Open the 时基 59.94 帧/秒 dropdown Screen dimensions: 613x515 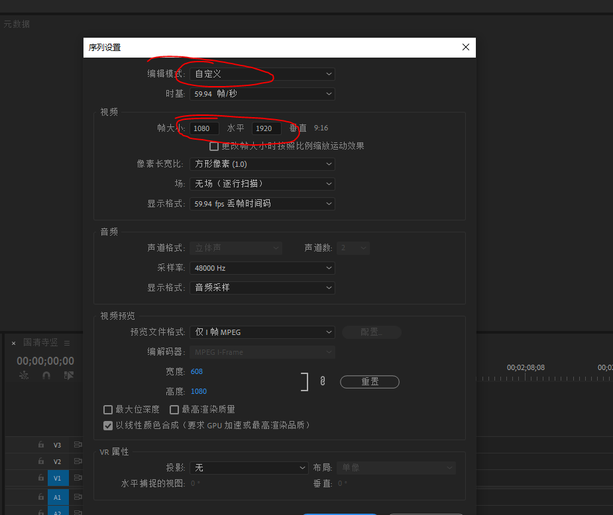[262, 94]
